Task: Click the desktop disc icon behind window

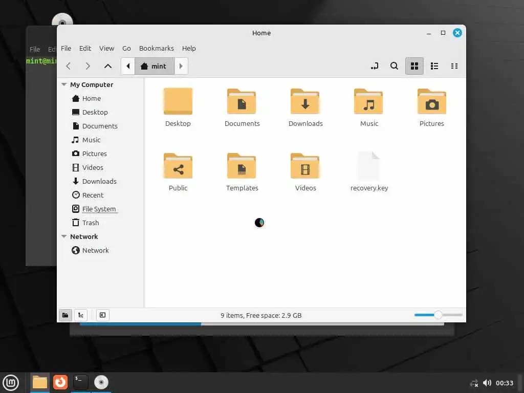Action: pyautogui.click(x=62, y=19)
